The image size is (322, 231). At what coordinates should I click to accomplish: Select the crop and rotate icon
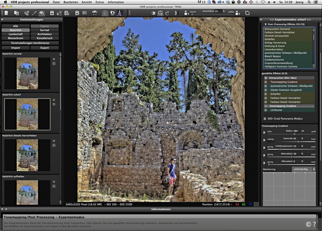point(247,13)
